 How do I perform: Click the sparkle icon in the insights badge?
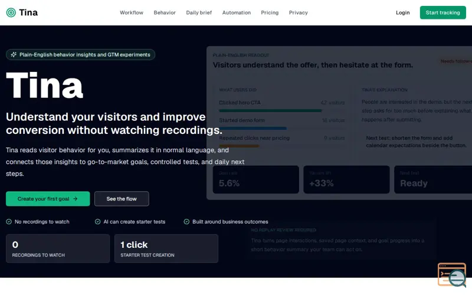pos(14,54)
